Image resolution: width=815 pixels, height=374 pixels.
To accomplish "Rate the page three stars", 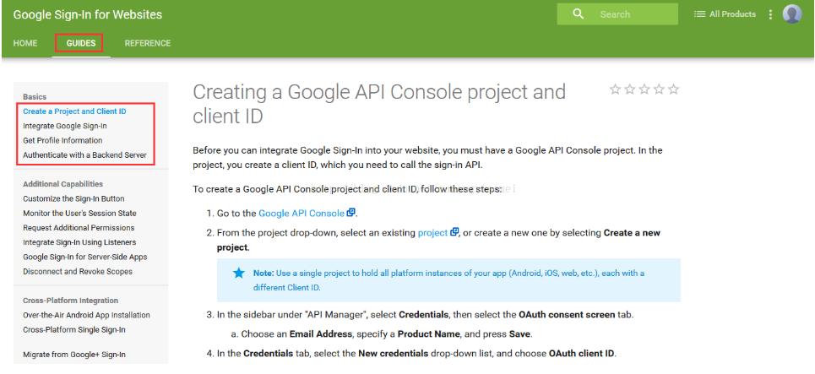I will (x=644, y=89).
